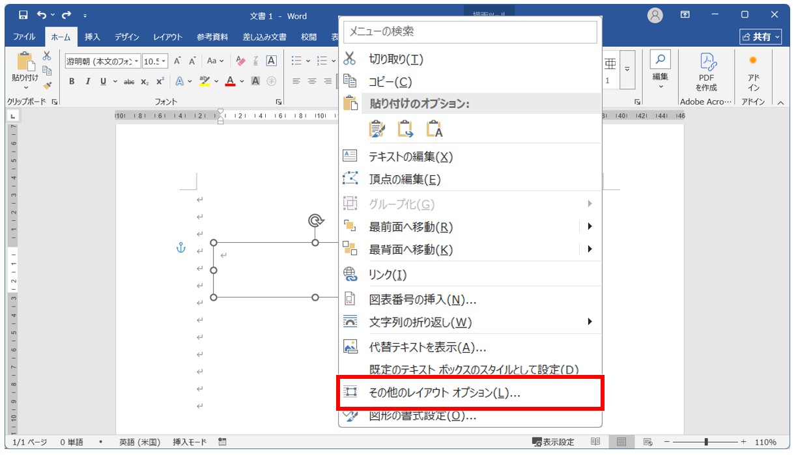Viewport: 798px width, 455px height.
Task: Toggle bold formatting
Action: [72, 81]
